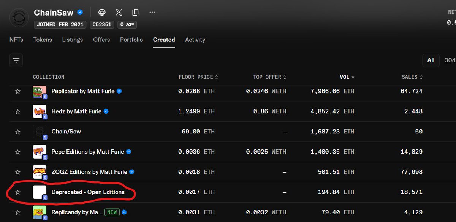Click the 1.2499 ETH floor price
The height and width of the screenshot is (222, 456).
click(196, 111)
